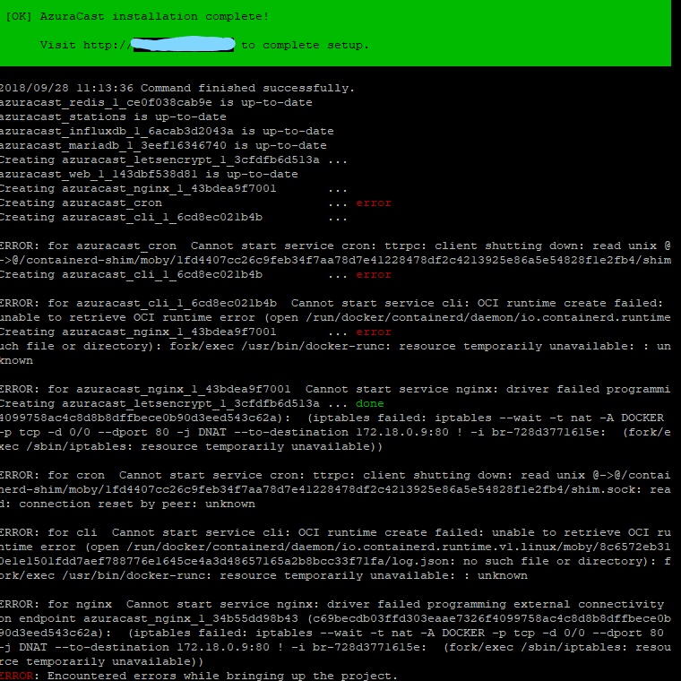The width and height of the screenshot is (681, 681).
Task: Select the "ERROR: for azuracast_nginx_1_43bdea9f7001" line
Action: (335, 389)
